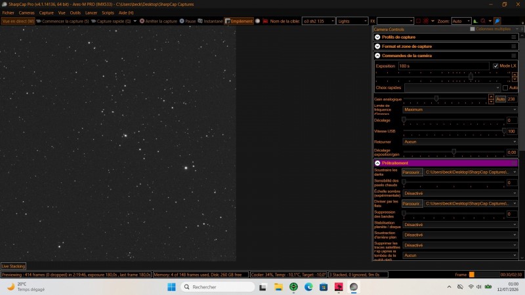Collapse the Commandes de la caméra section
This screenshot has height=295, width=525.
[x=378, y=56]
